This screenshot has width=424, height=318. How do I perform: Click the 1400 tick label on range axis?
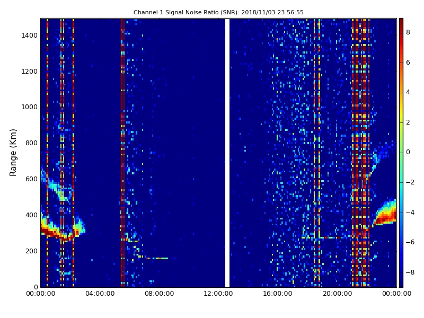point(30,36)
